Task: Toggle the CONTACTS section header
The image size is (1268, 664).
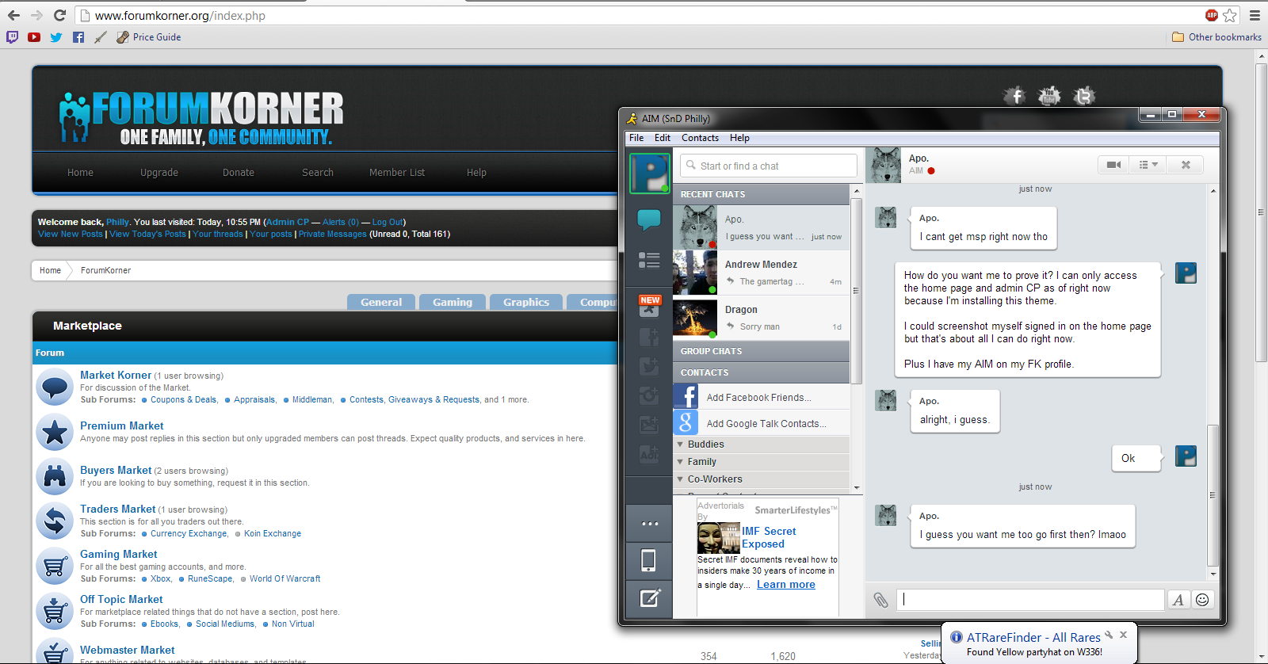Action: (761, 372)
